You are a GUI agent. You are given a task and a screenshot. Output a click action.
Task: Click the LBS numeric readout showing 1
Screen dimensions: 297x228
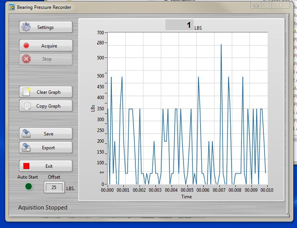(x=179, y=25)
